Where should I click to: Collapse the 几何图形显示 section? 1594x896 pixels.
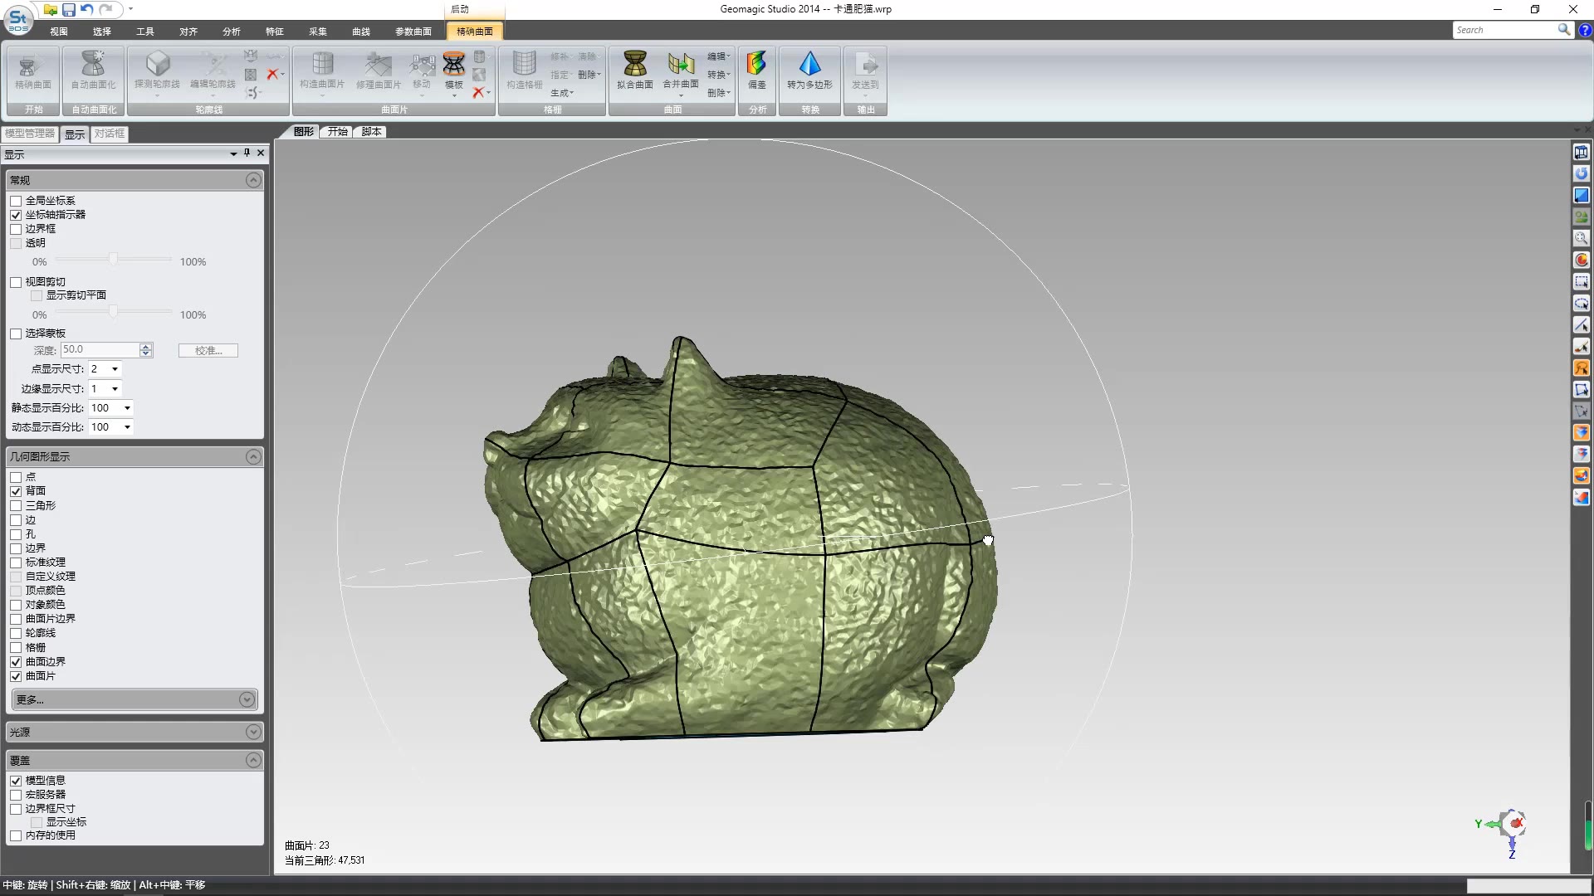(x=254, y=457)
